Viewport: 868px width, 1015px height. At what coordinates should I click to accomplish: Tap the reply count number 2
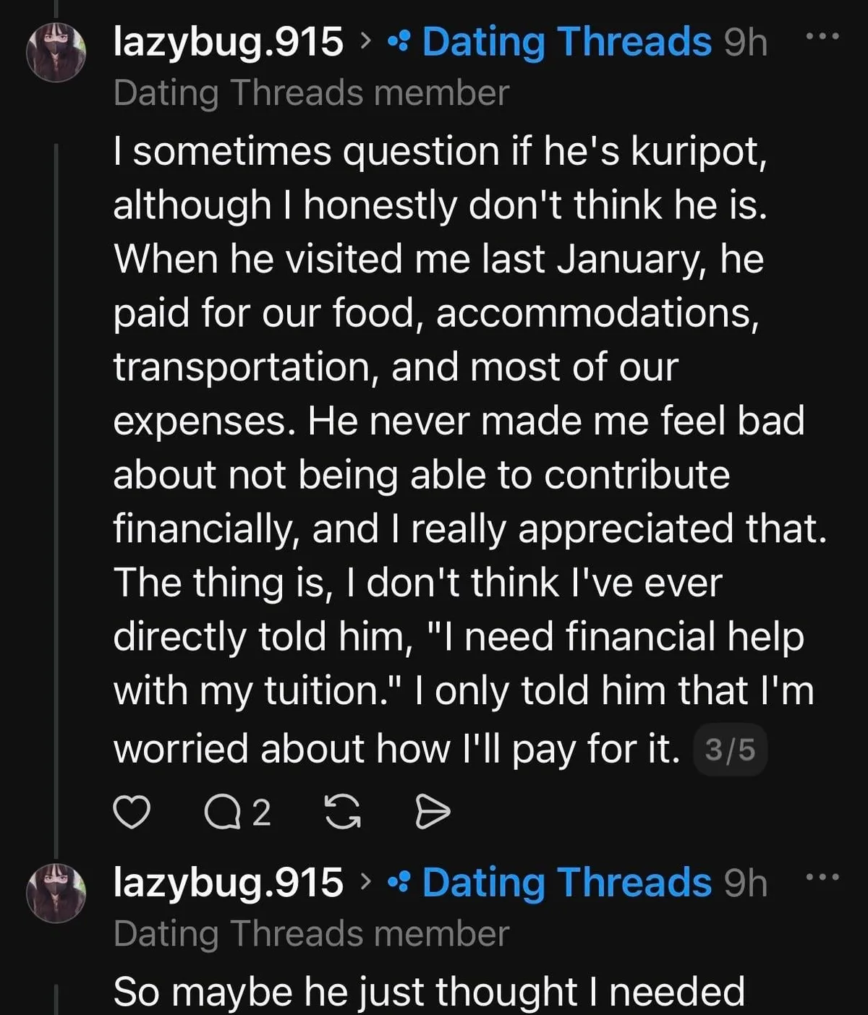coord(261,813)
